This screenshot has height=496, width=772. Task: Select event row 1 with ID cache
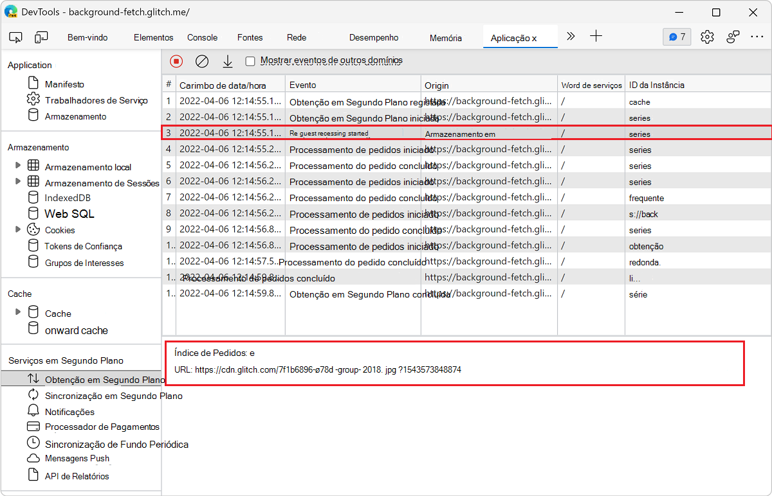click(466, 102)
